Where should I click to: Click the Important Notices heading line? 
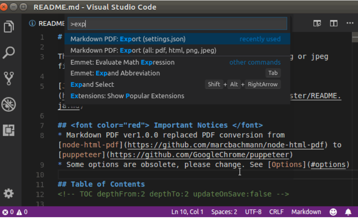tap(160, 125)
